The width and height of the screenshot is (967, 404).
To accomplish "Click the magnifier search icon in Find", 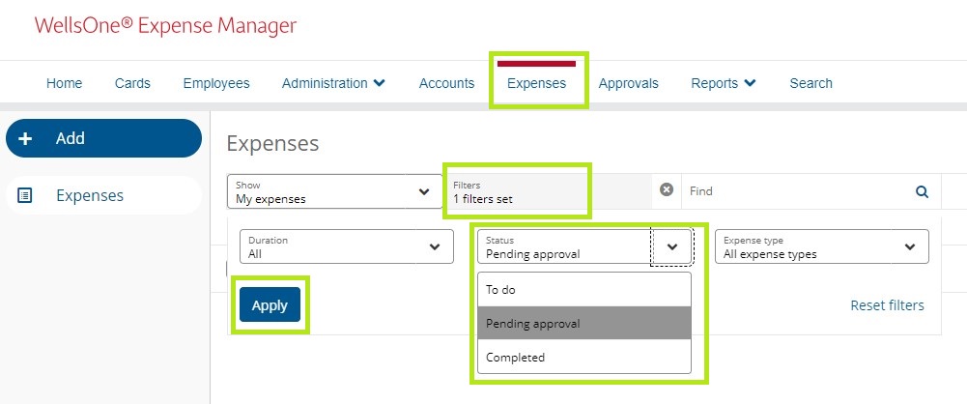I will coord(922,191).
